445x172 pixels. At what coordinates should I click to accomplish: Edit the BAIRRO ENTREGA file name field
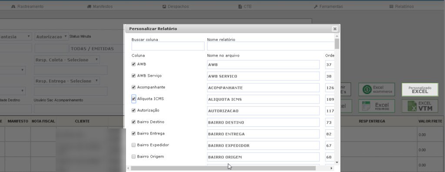tap(263, 134)
